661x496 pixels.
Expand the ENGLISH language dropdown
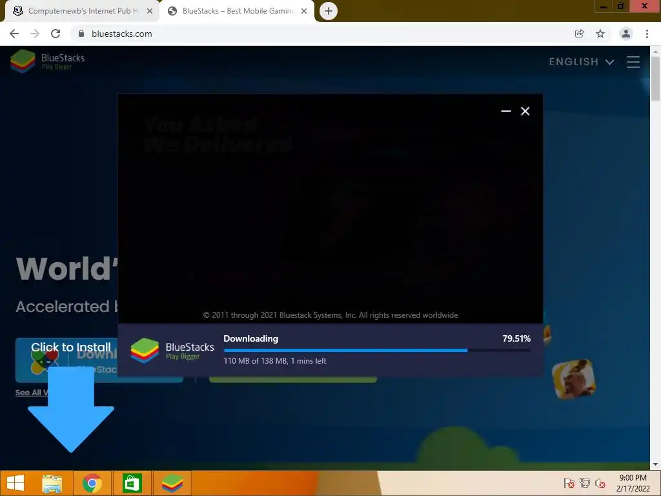582,62
